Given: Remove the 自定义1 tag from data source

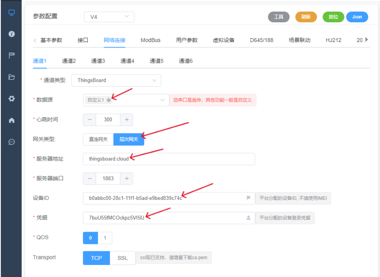Looking at the screenshot, I should pyautogui.click(x=109, y=100).
